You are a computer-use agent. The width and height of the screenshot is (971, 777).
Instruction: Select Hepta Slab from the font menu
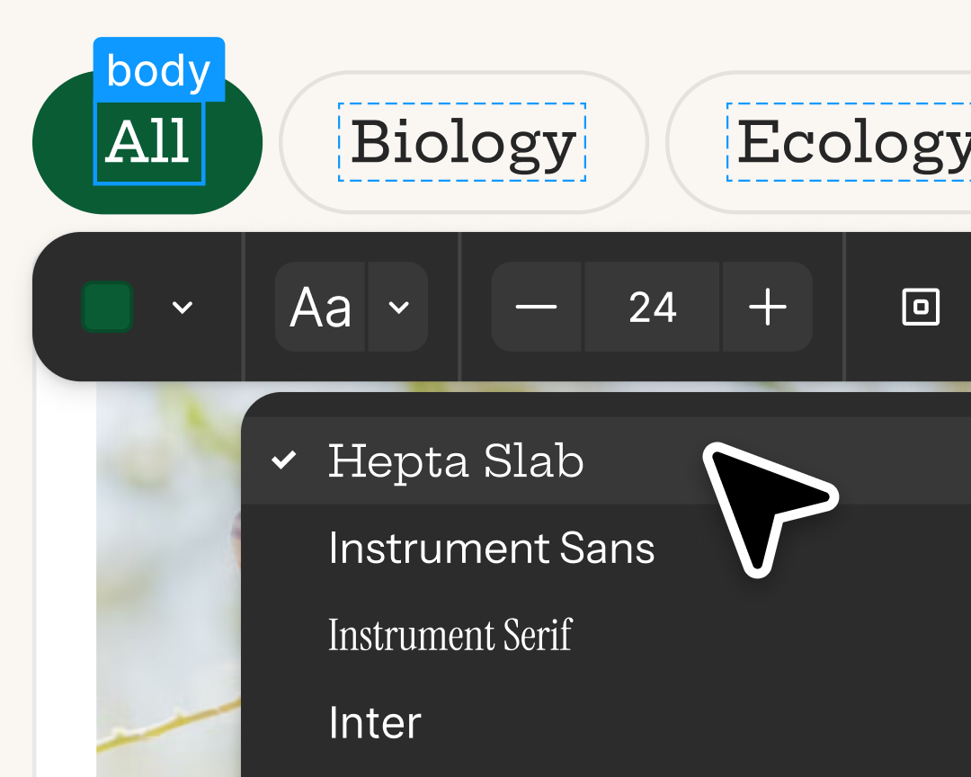click(x=456, y=460)
